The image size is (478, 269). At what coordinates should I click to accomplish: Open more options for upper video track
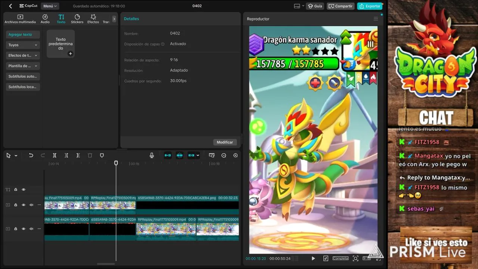(39, 205)
